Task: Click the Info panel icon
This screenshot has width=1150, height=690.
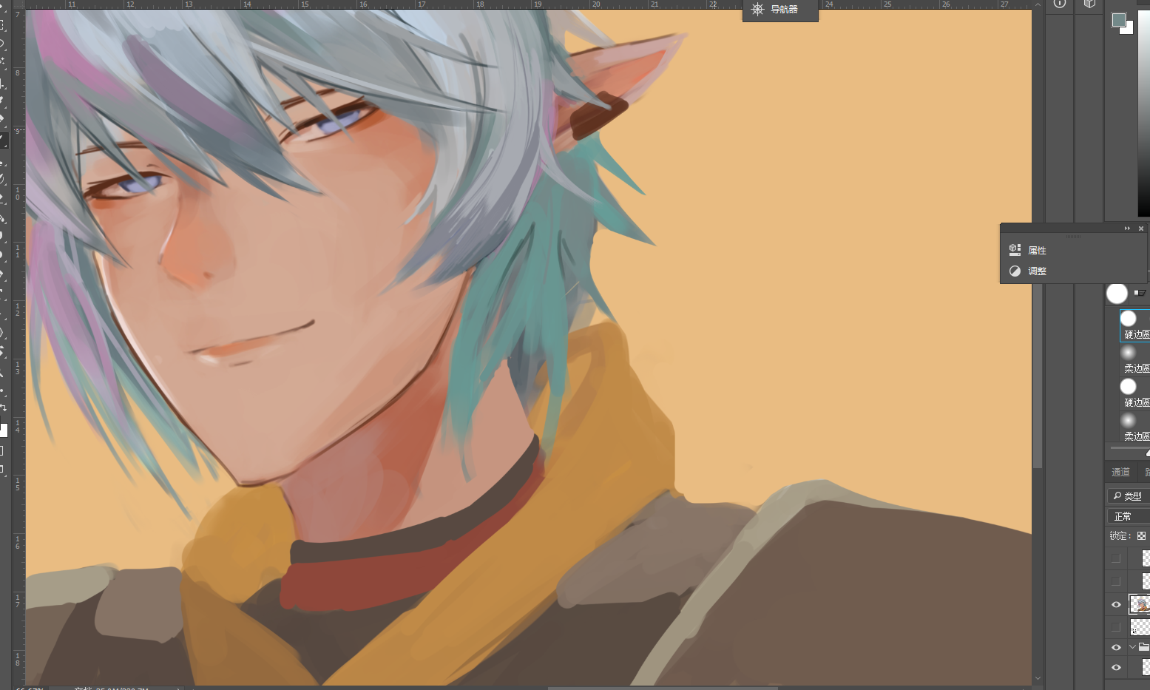Action: pos(1060,4)
